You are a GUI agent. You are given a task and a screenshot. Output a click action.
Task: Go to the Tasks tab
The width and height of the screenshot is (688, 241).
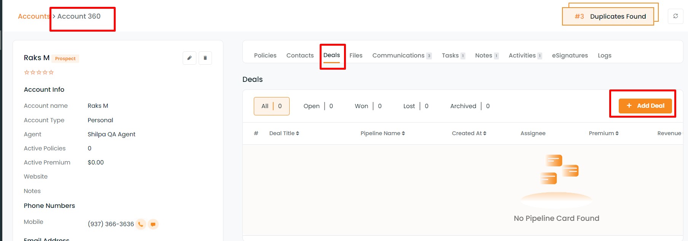tap(453, 56)
